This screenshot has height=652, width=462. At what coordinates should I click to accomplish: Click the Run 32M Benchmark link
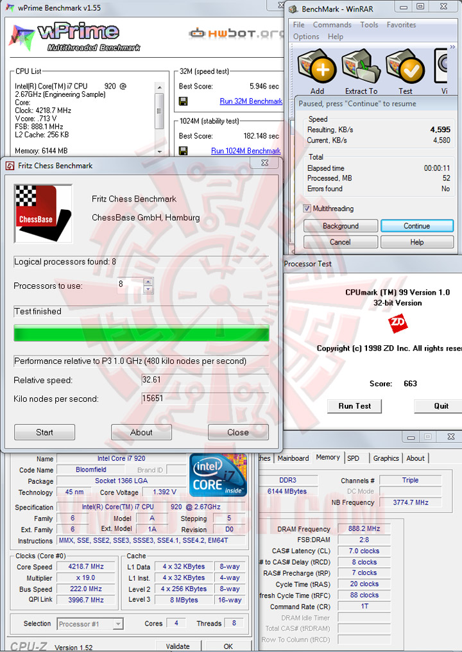click(251, 101)
